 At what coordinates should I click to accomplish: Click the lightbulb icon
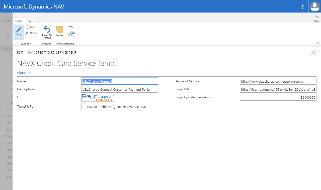[316, 19]
